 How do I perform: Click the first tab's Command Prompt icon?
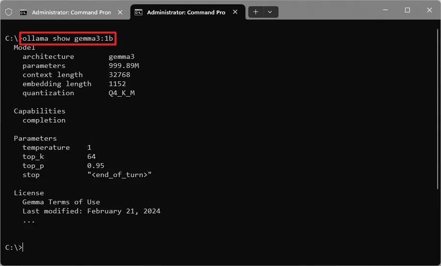pos(23,12)
